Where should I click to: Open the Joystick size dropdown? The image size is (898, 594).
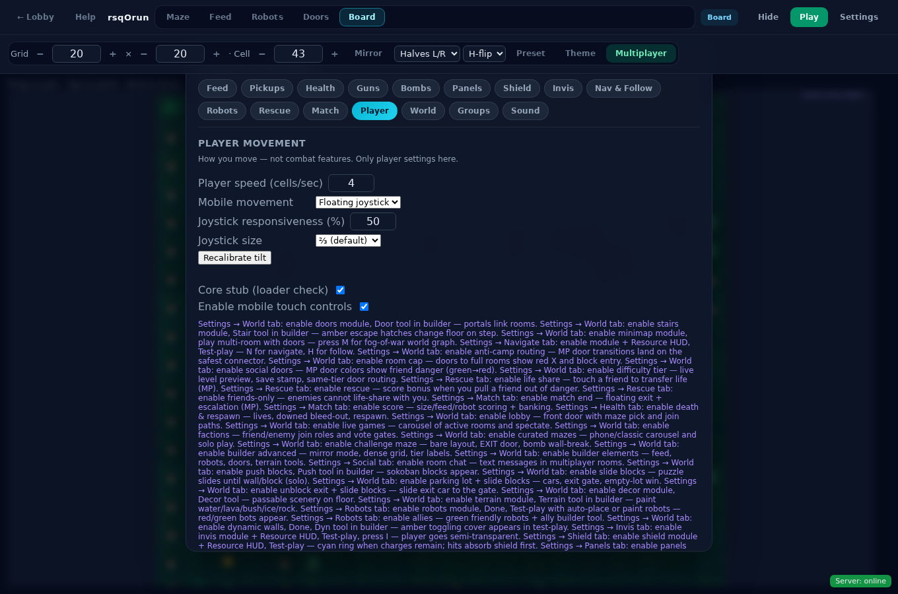348,241
